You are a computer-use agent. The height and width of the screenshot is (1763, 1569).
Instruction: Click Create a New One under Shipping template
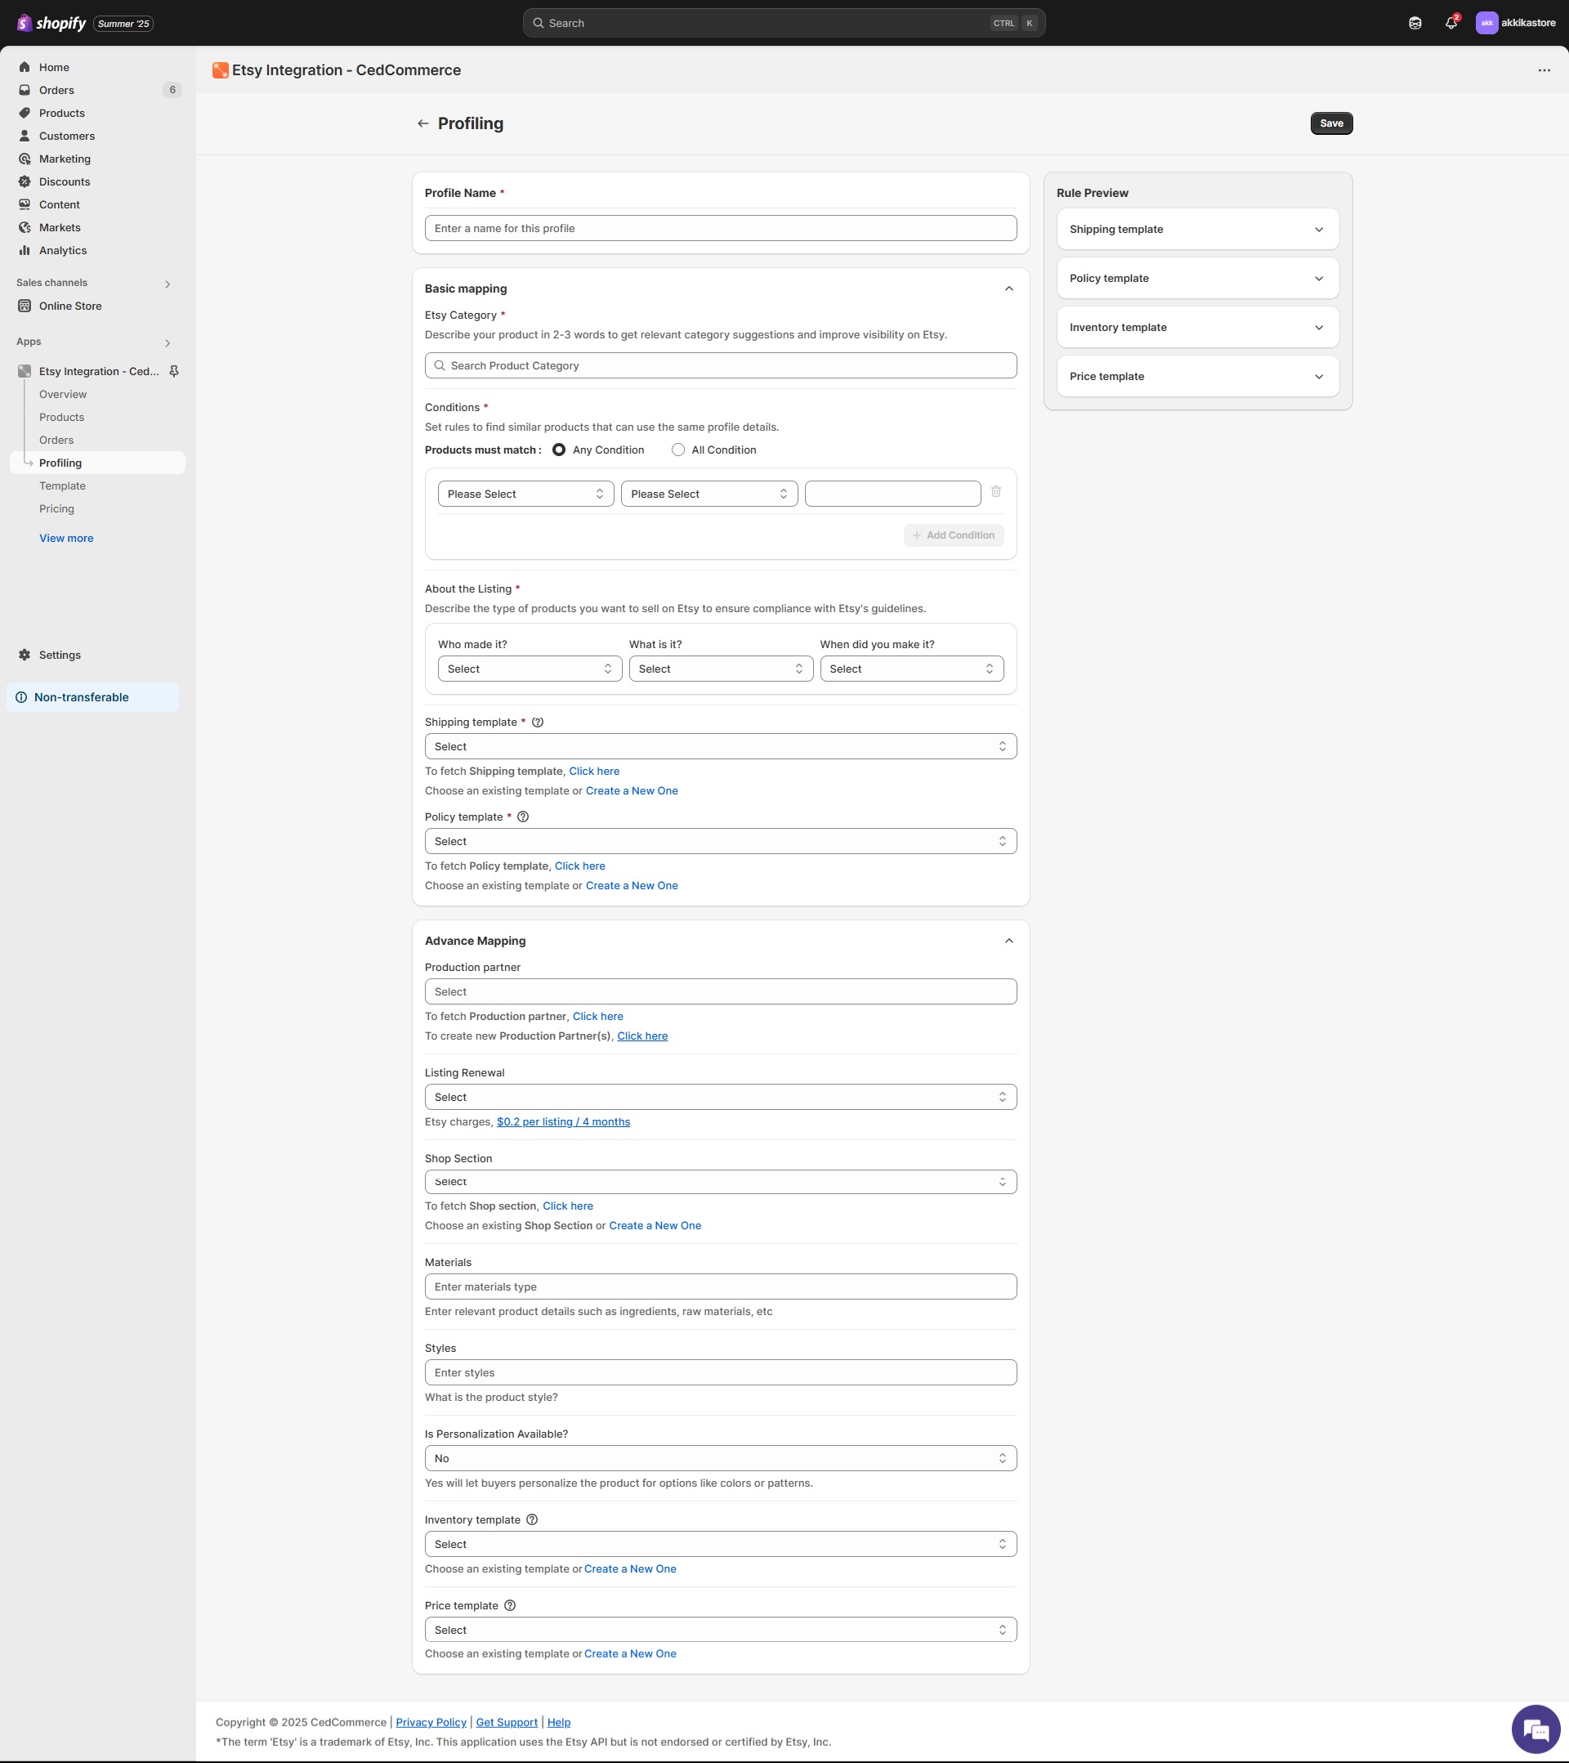coord(632,791)
